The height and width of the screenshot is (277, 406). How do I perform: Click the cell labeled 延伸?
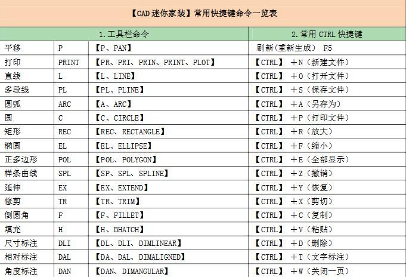coord(27,187)
